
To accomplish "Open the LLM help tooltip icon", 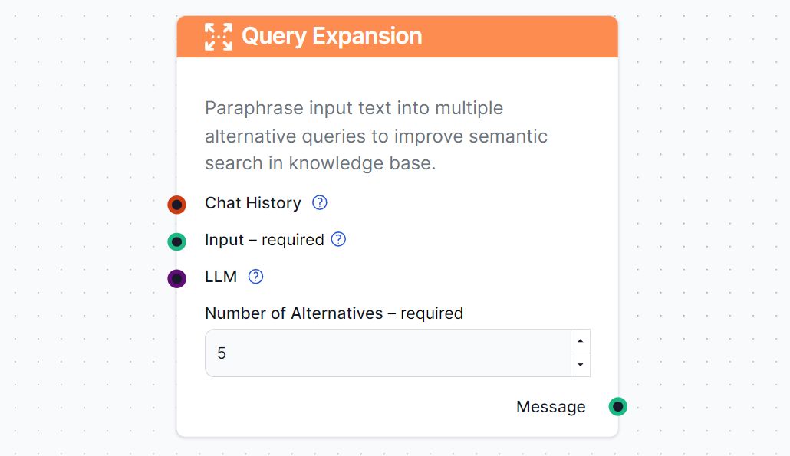I will pyautogui.click(x=255, y=276).
